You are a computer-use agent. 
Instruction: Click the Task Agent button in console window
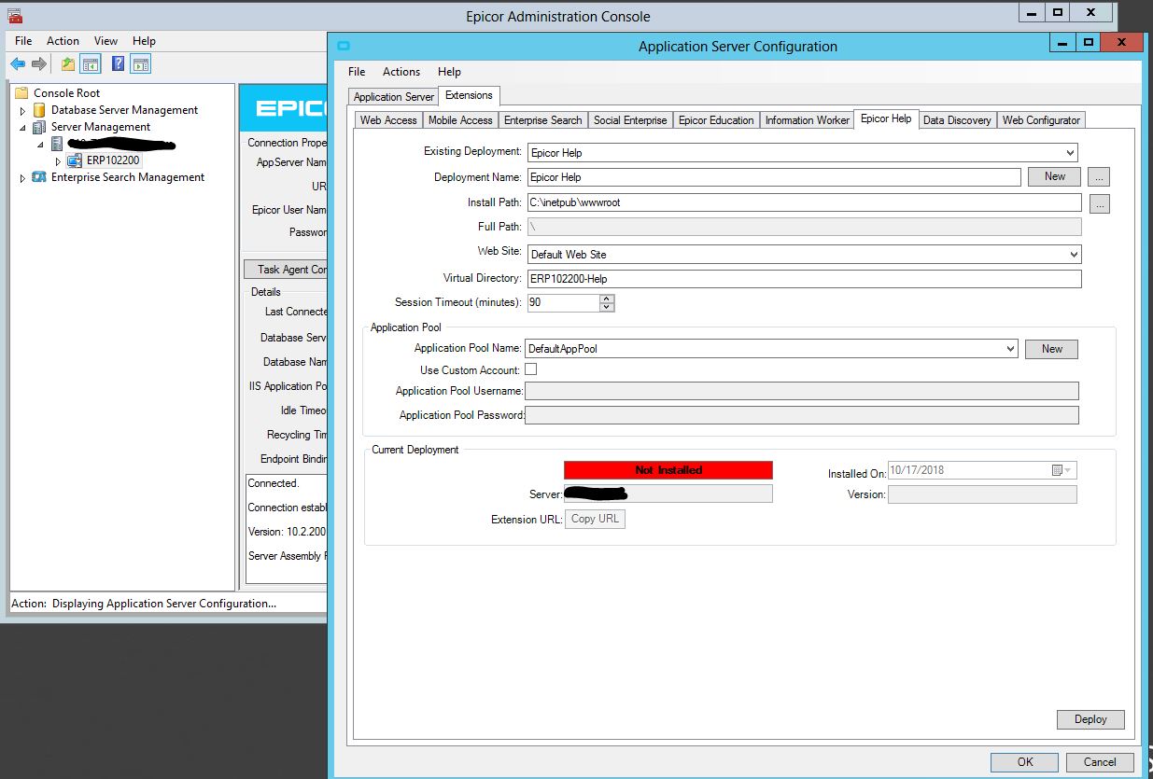tap(286, 270)
